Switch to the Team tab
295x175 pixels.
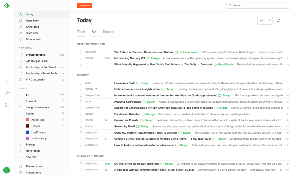81,32
